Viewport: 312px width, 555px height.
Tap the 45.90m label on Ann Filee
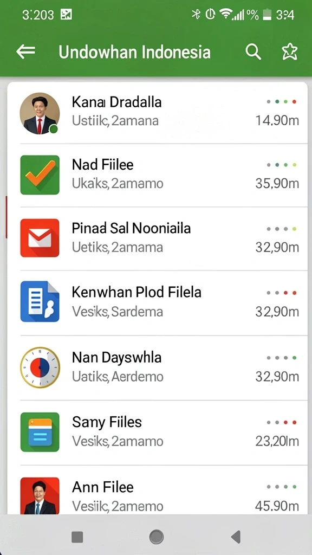tap(277, 506)
